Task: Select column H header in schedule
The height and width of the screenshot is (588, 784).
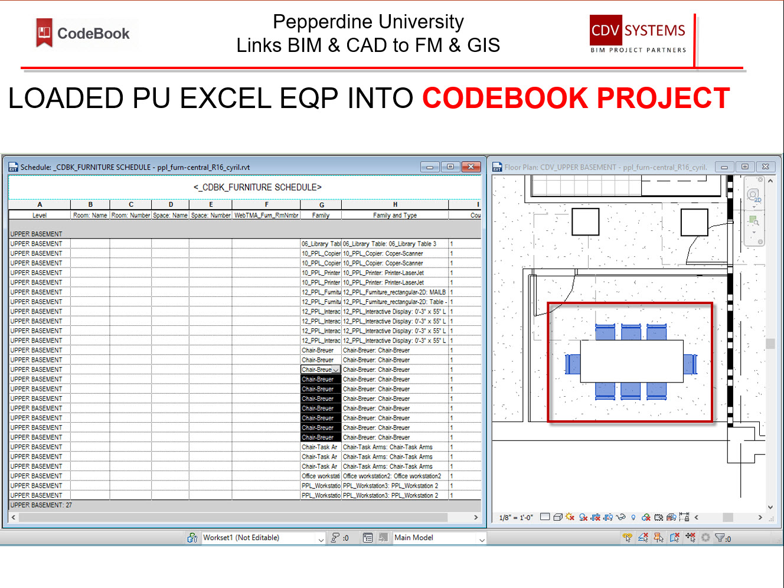Action: [x=395, y=204]
